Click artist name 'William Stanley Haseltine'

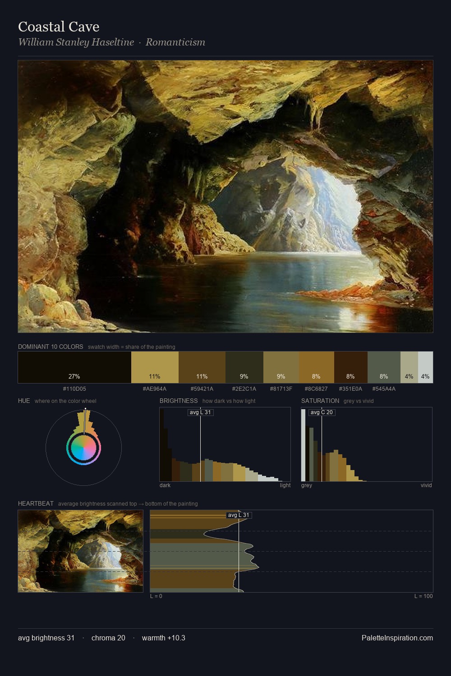(x=76, y=42)
